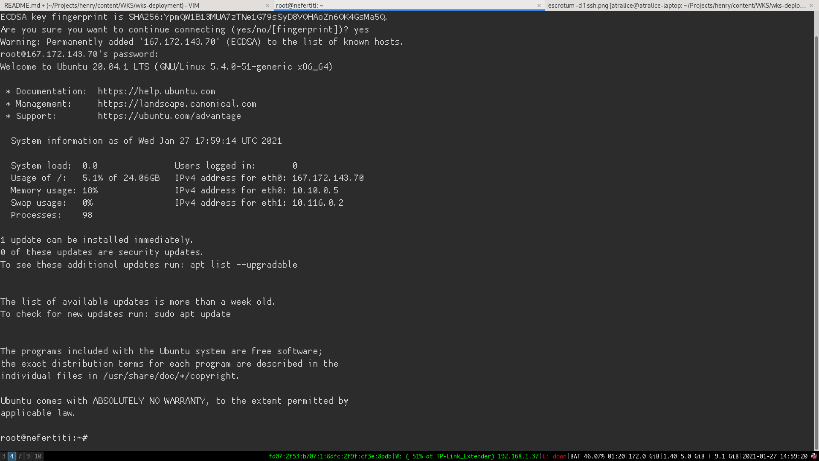
Task: Click the TP-Link_Extender WiFi status
Action: pyautogui.click(x=467, y=456)
